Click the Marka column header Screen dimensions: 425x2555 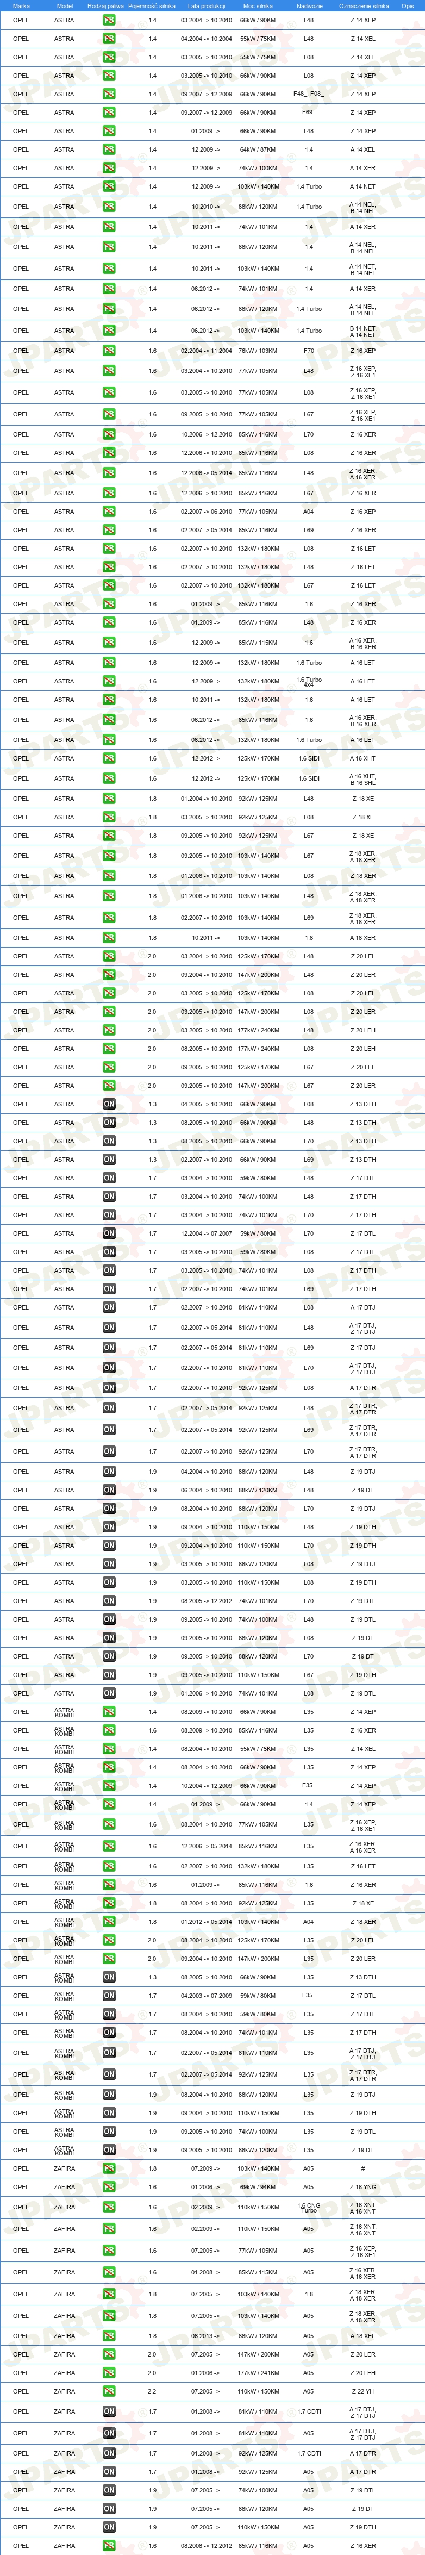tap(21, 6)
